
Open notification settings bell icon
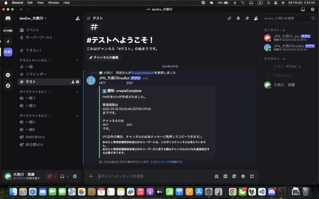tap(238, 18)
